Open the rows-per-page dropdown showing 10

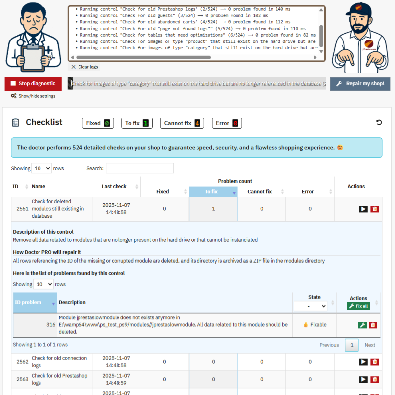tap(41, 168)
